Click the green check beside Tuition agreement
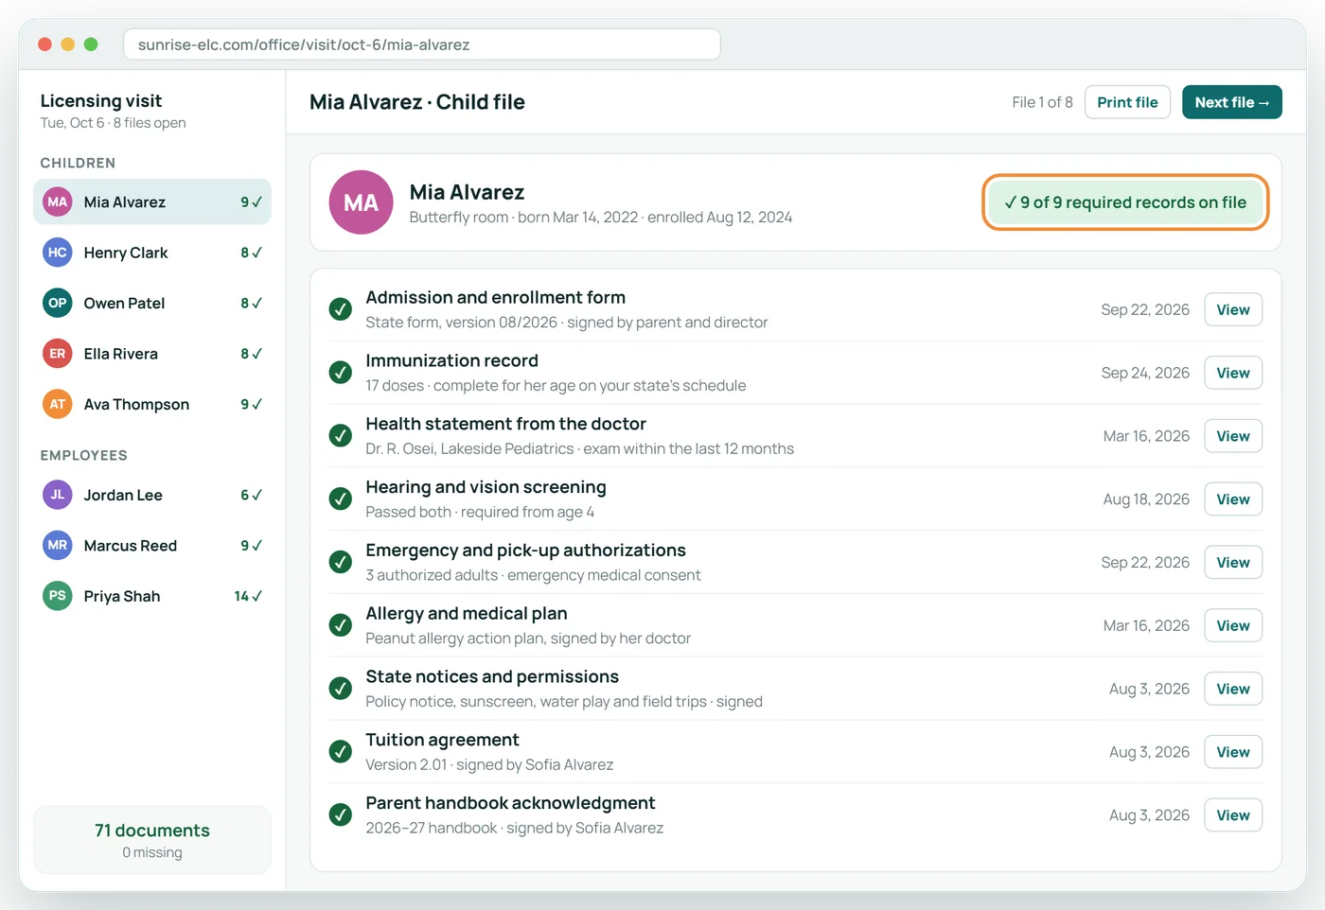 click(x=341, y=752)
